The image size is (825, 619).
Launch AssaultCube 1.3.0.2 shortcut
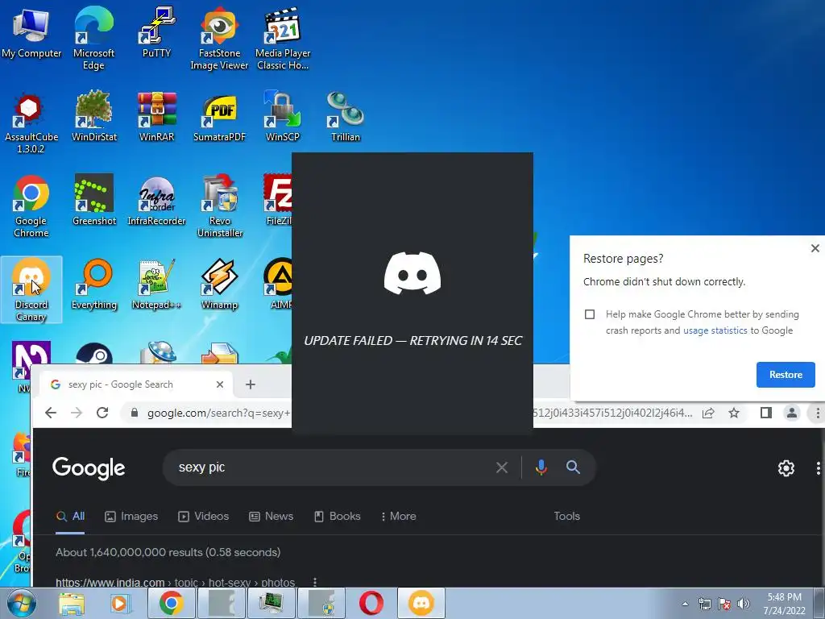pyautogui.click(x=31, y=123)
